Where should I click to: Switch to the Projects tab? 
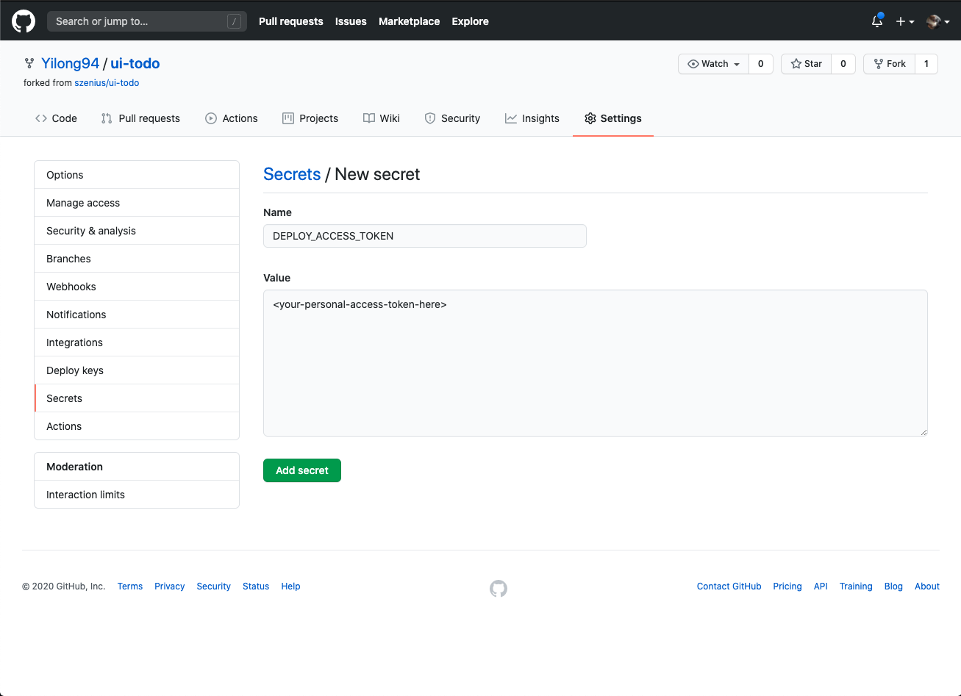[310, 118]
